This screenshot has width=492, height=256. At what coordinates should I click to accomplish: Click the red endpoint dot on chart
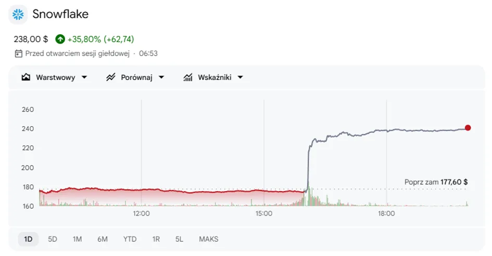point(468,128)
